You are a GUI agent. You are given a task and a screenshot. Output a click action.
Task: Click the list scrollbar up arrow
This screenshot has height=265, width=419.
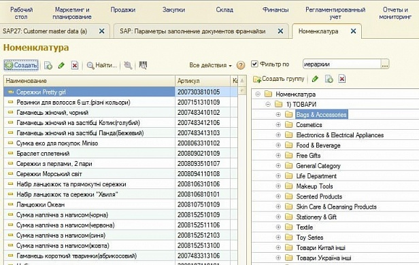[x=242, y=80]
